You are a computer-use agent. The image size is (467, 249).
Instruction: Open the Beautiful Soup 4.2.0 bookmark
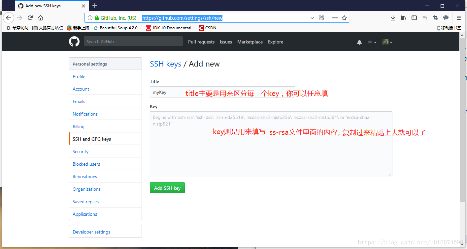[x=118, y=28]
